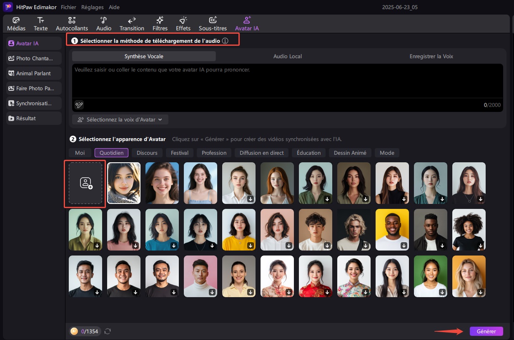The width and height of the screenshot is (514, 340).
Task: Click the info icon beside audio method heading
Action: tap(225, 41)
